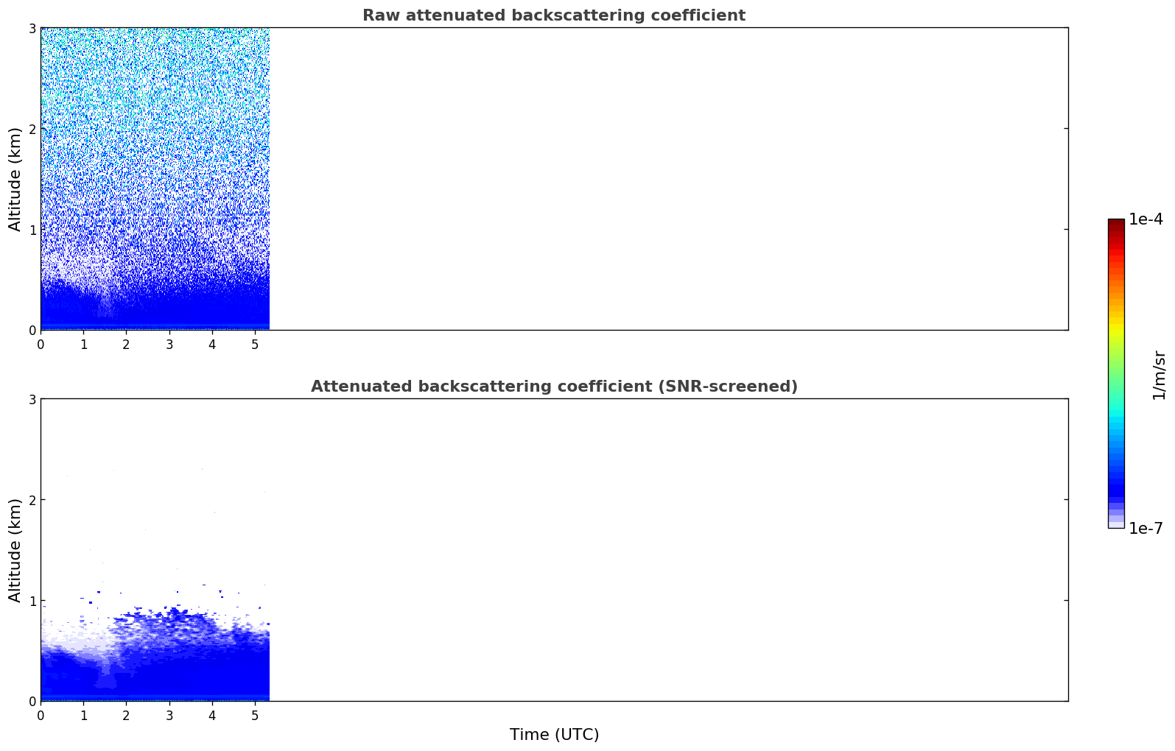Viewport: 1175px width, 751px height.
Task: Click the raw backscatter data area in the top plot
Action: (155, 179)
